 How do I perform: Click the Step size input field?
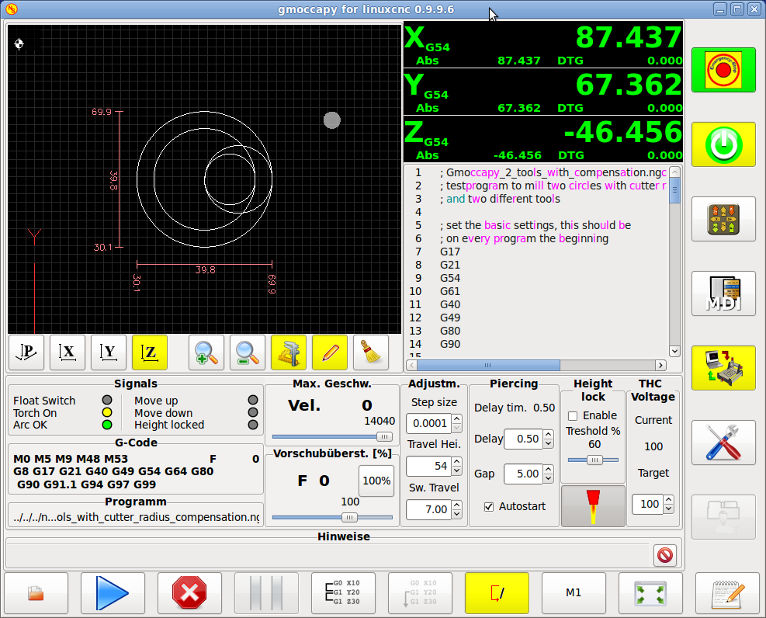pyautogui.click(x=429, y=423)
